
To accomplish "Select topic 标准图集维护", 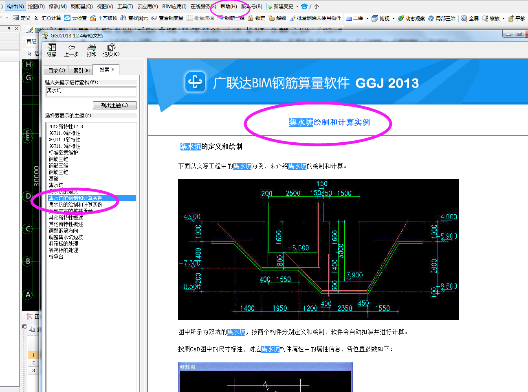I will tap(63, 152).
